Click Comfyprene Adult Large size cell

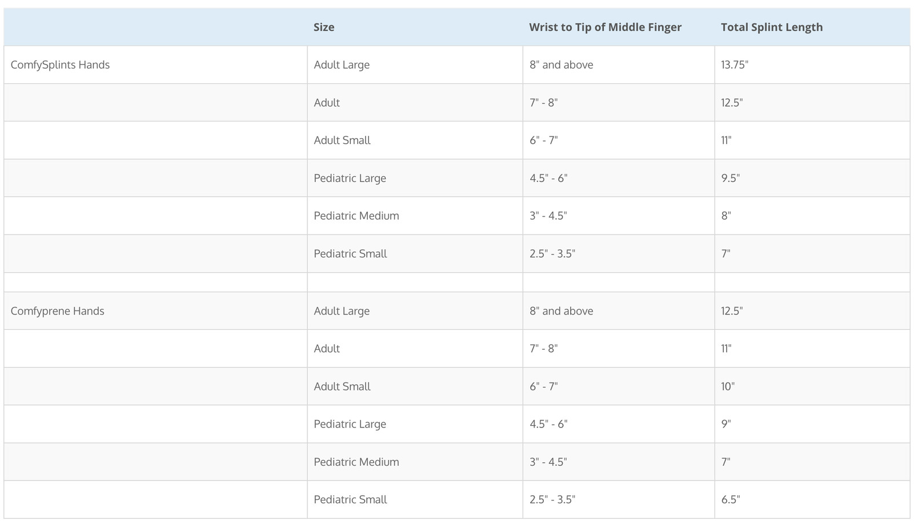coord(415,310)
